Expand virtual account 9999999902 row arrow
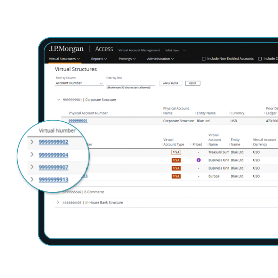Screen dimensions: 278x278 [x=32, y=142]
